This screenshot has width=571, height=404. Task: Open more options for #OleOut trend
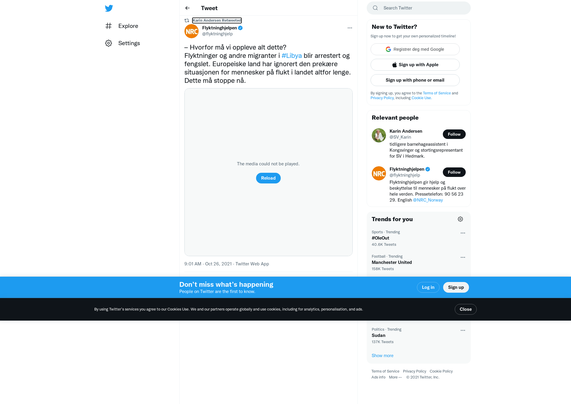coord(463,233)
